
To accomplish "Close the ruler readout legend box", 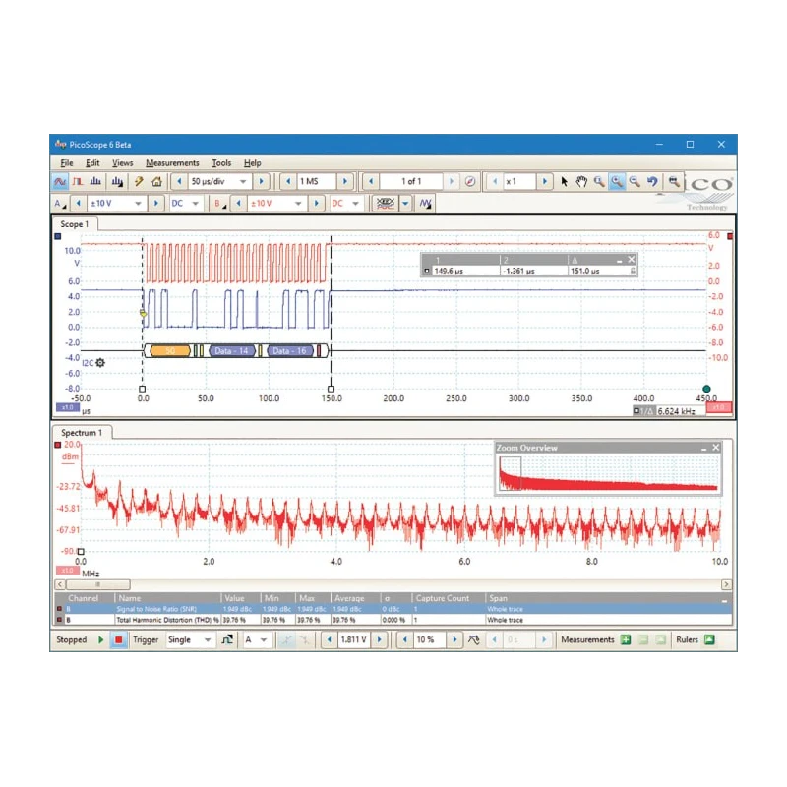I will pyautogui.click(x=632, y=260).
